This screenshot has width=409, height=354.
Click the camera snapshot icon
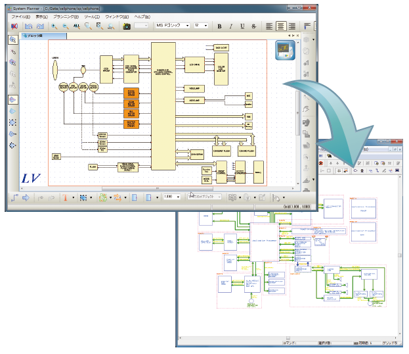coord(127,26)
